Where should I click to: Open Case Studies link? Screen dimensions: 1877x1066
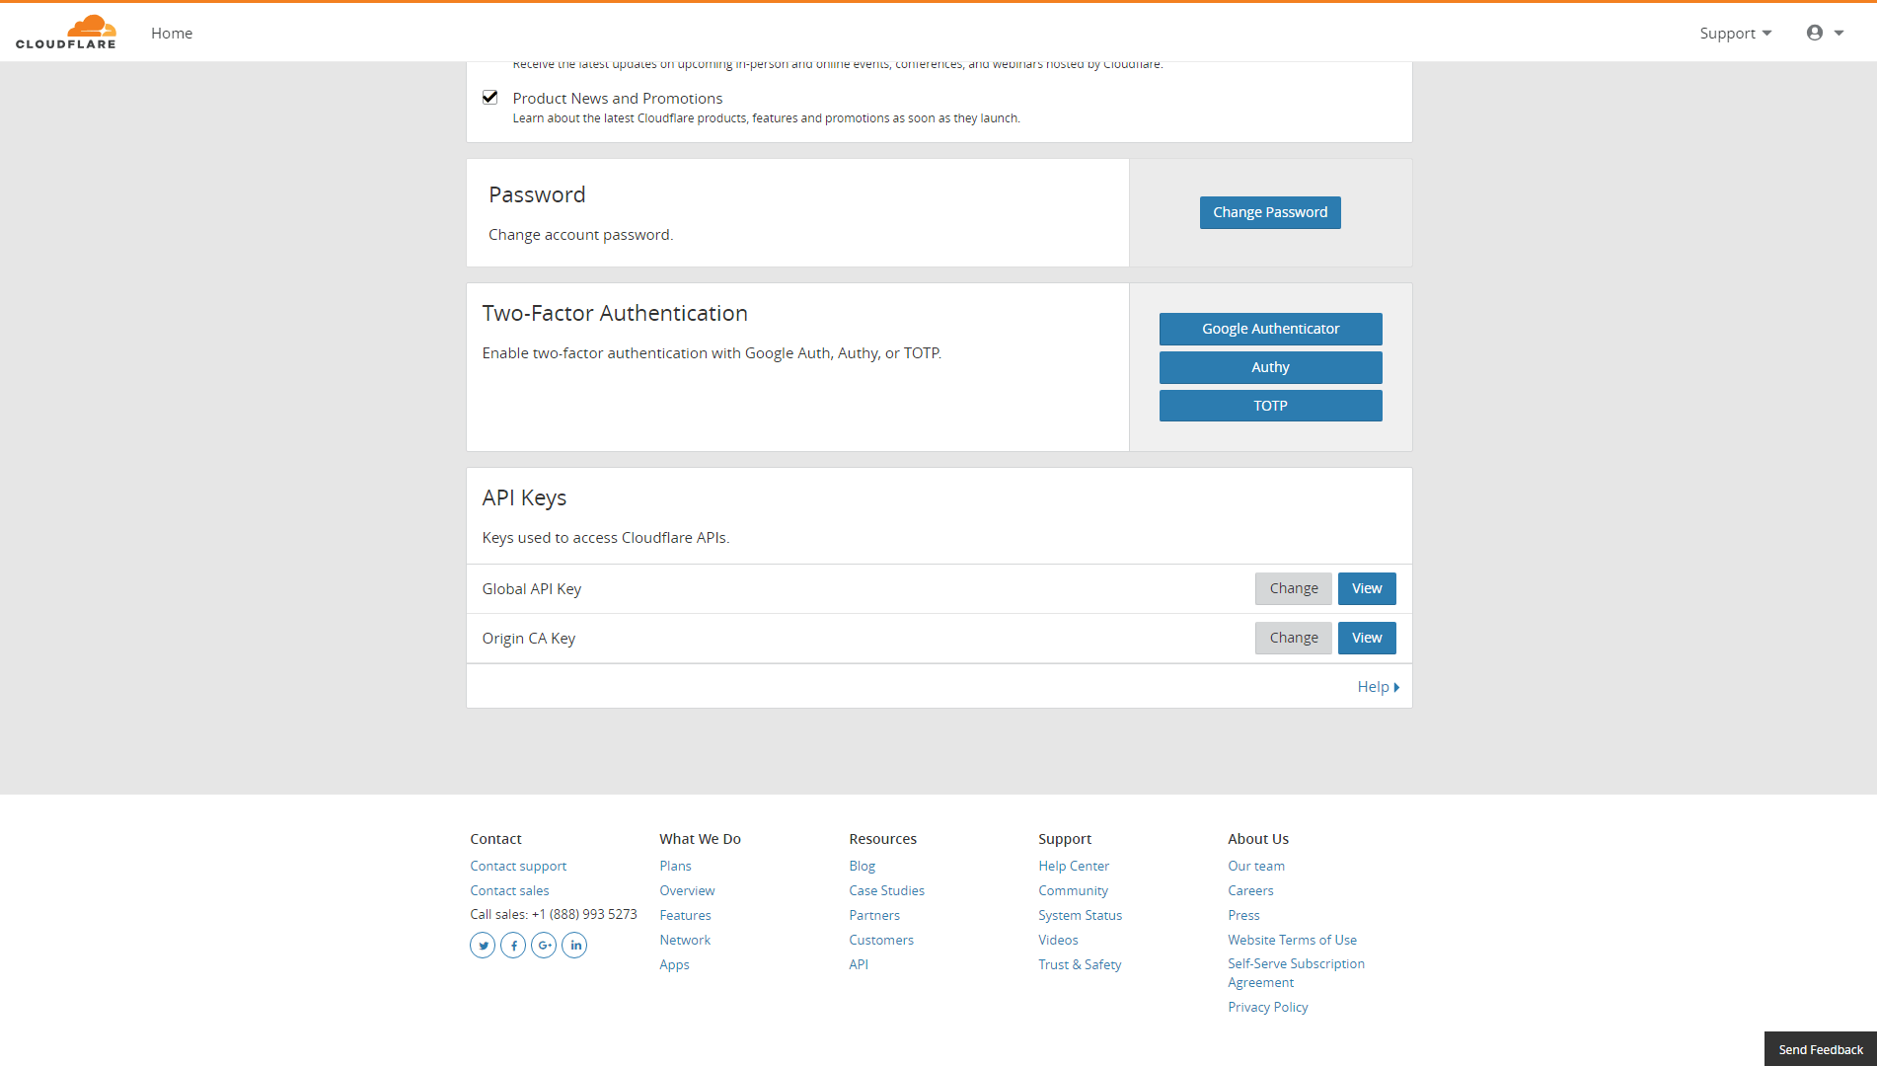click(x=886, y=890)
